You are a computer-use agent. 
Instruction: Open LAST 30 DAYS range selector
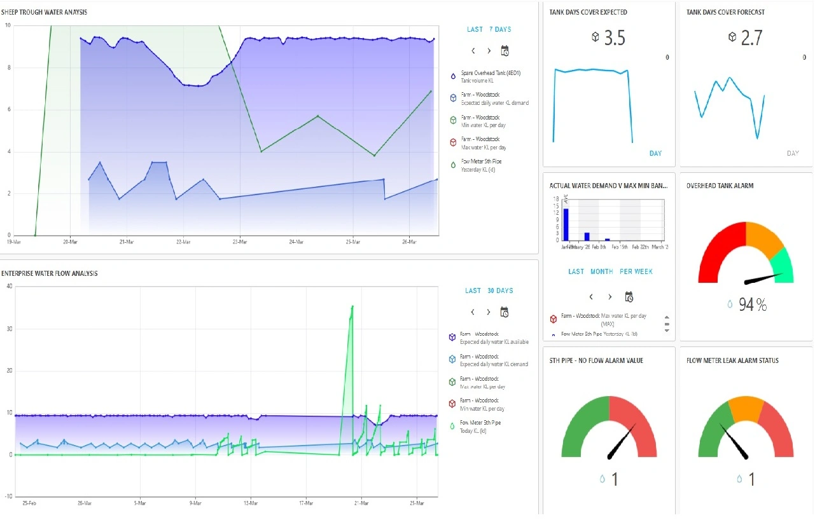coord(489,291)
